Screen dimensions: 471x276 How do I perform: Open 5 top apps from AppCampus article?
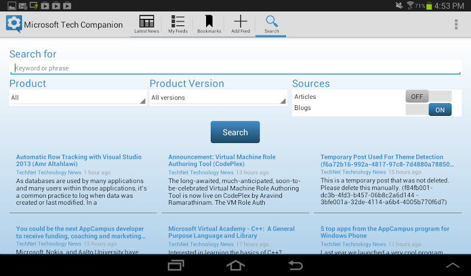pos(385,232)
